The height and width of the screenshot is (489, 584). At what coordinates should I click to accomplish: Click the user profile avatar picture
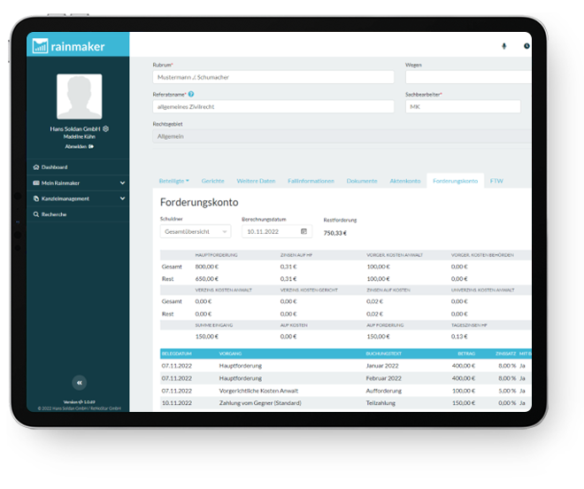click(x=80, y=97)
